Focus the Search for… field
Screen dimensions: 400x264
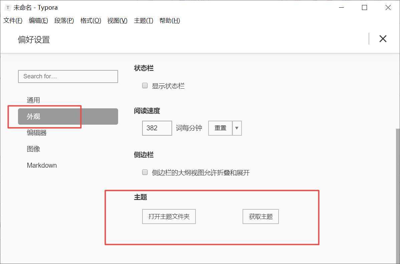click(x=68, y=76)
